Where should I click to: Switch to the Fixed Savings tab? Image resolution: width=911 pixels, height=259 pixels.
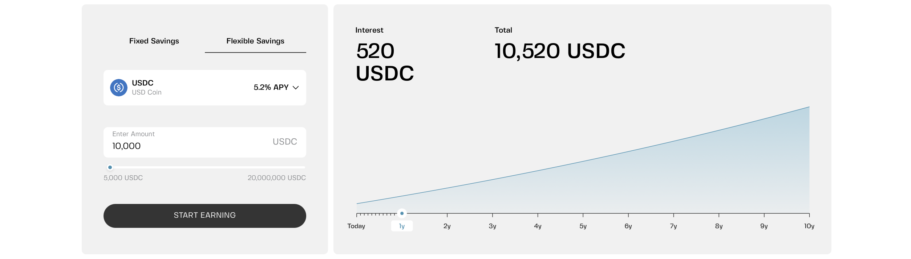point(154,41)
